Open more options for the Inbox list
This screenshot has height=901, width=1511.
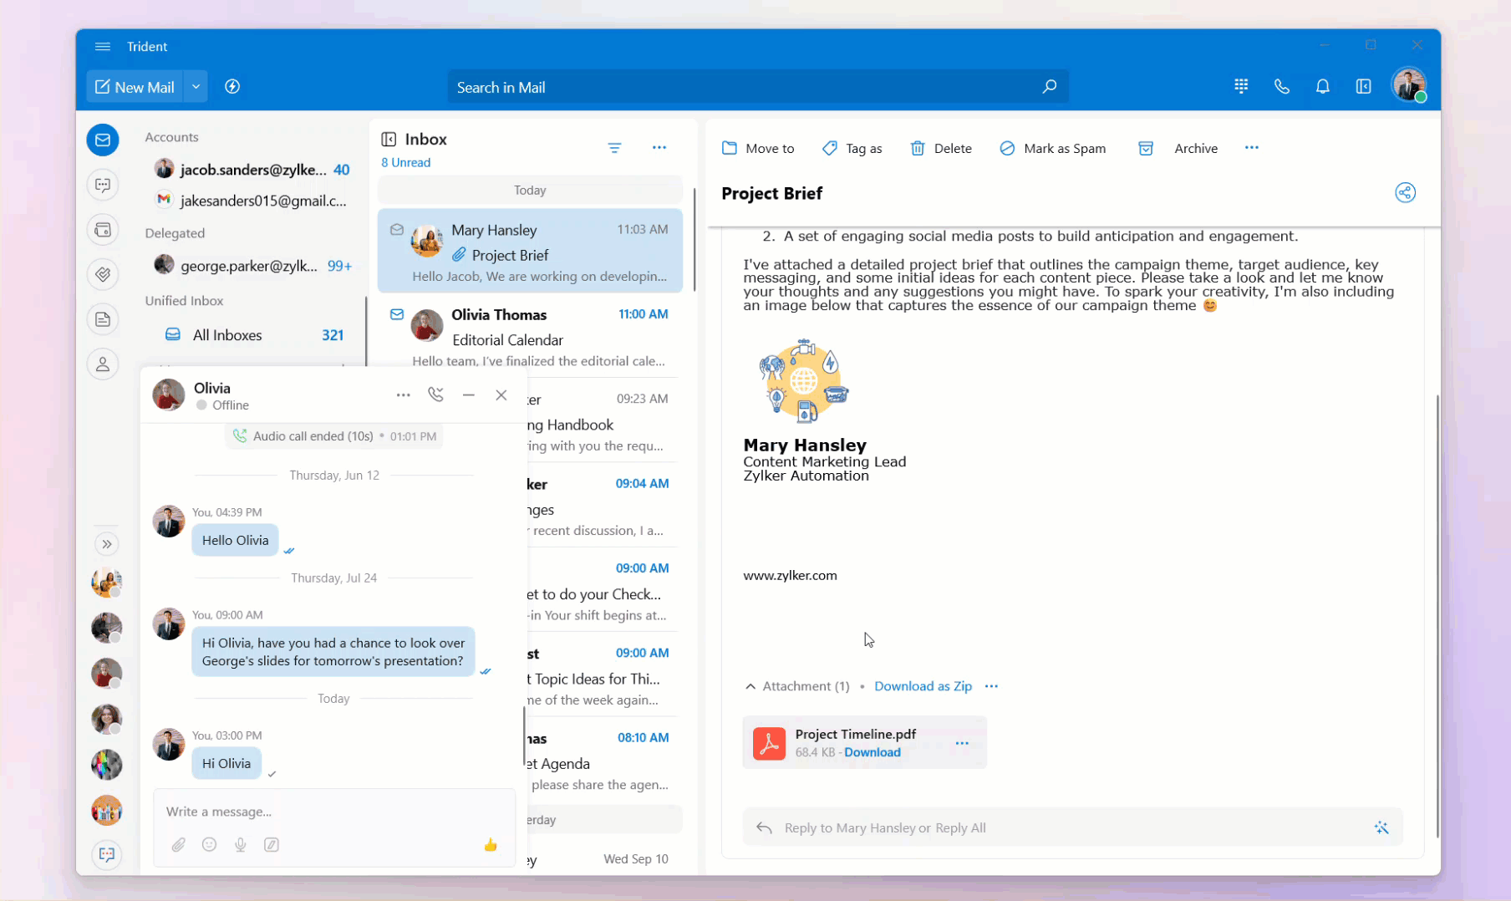659,148
